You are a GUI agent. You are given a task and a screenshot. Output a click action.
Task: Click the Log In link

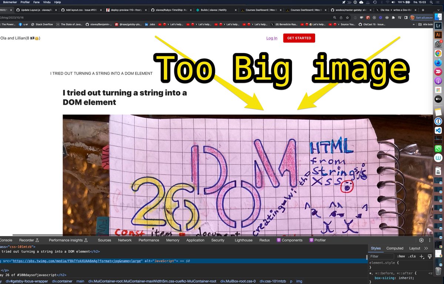click(272, 38)
